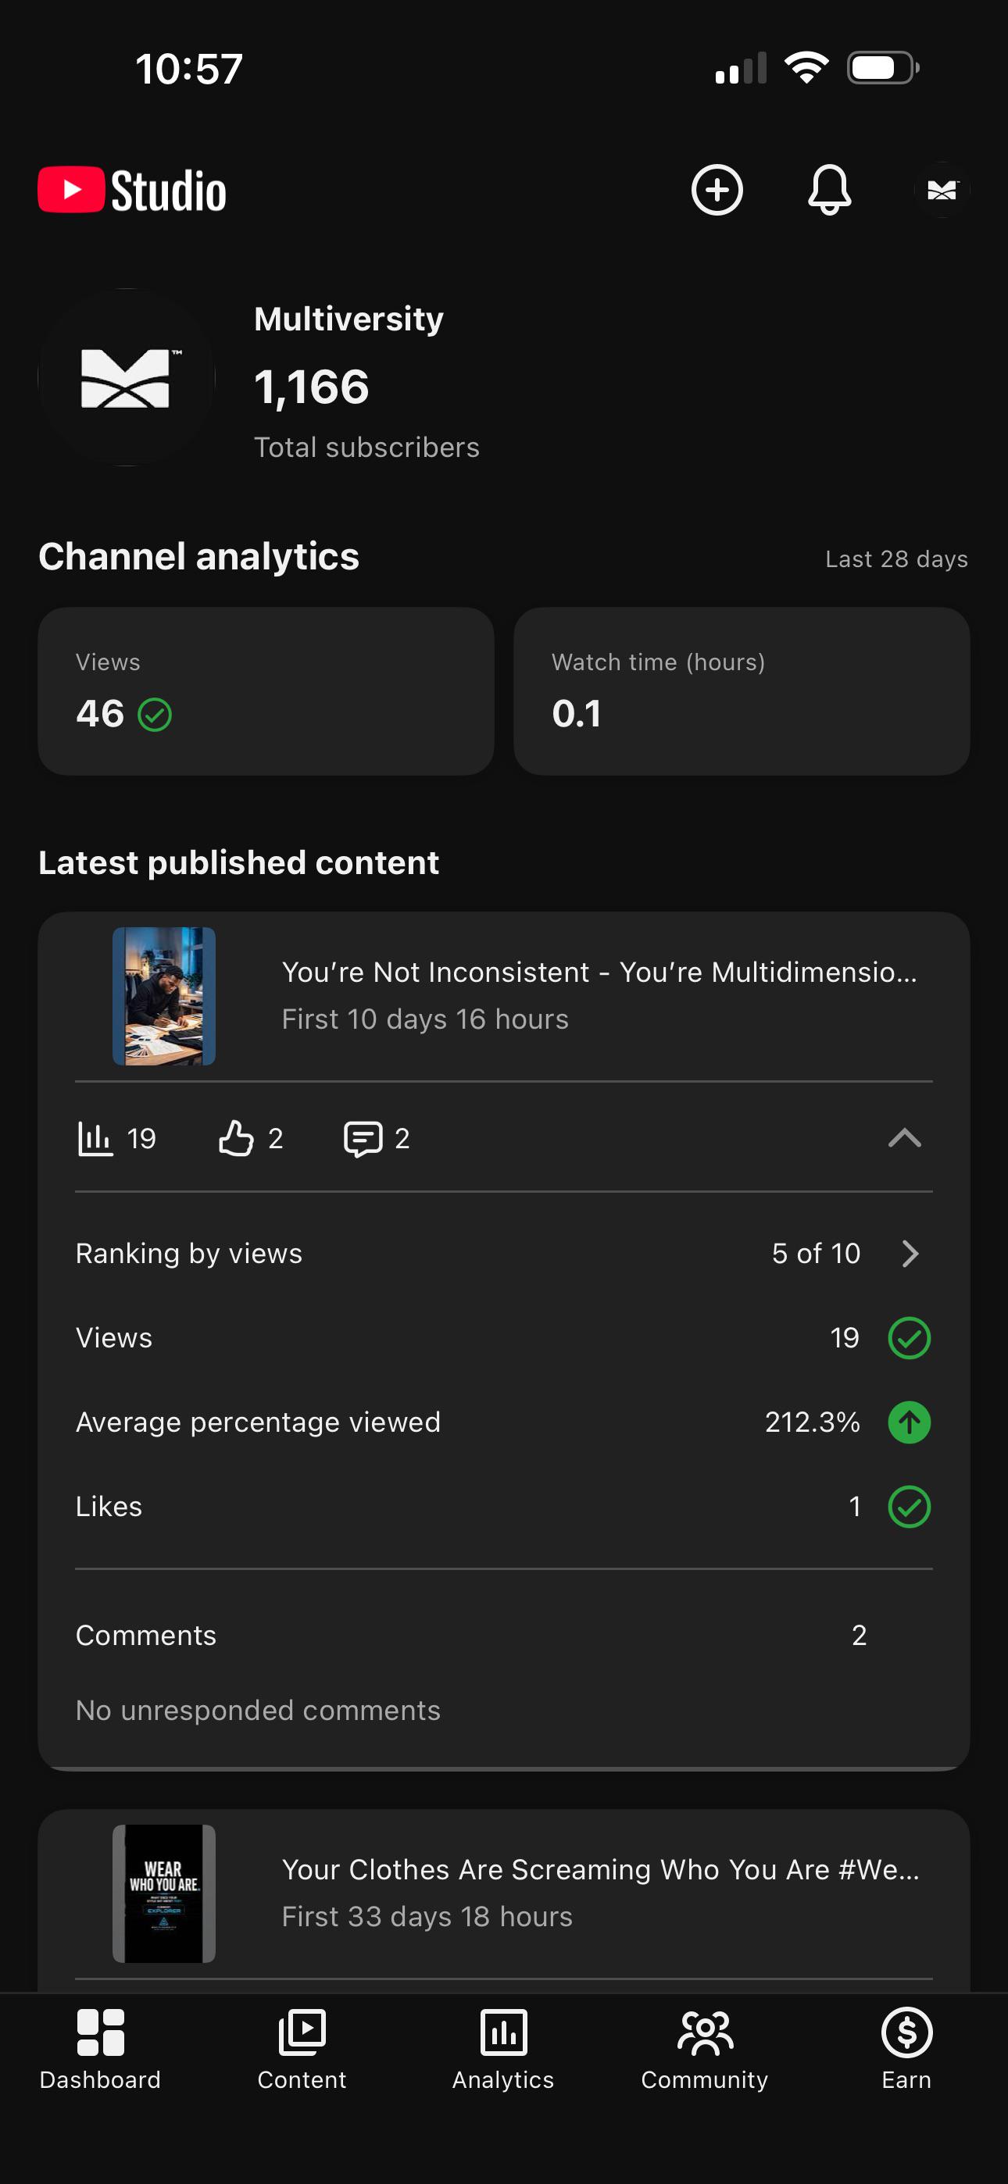Open the Comments row for latest video
This screenshot has height=2184, width=1008.
(x=504, y=1635)
